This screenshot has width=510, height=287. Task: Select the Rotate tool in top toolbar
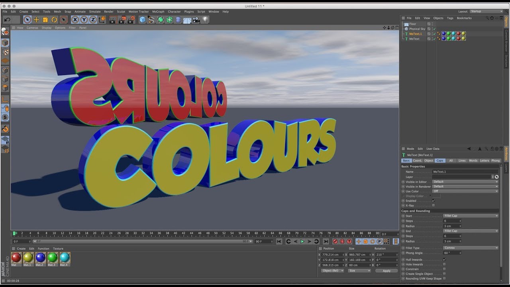click(x=54, y=20)
